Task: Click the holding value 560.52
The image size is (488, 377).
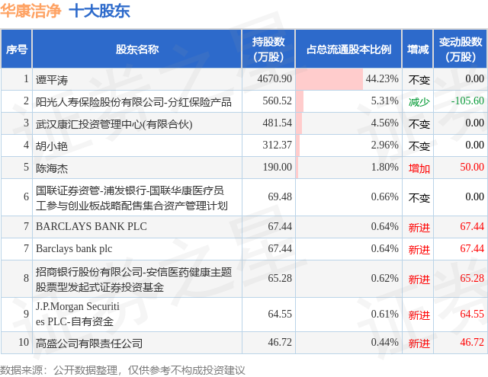Action: 277,101
